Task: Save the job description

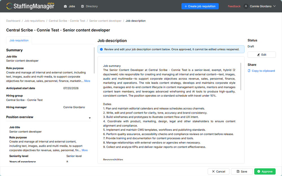Action: 242,171
